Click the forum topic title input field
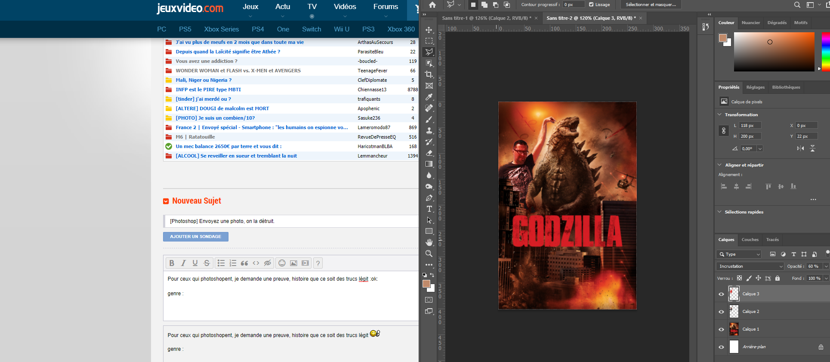 tap(291, 221)
